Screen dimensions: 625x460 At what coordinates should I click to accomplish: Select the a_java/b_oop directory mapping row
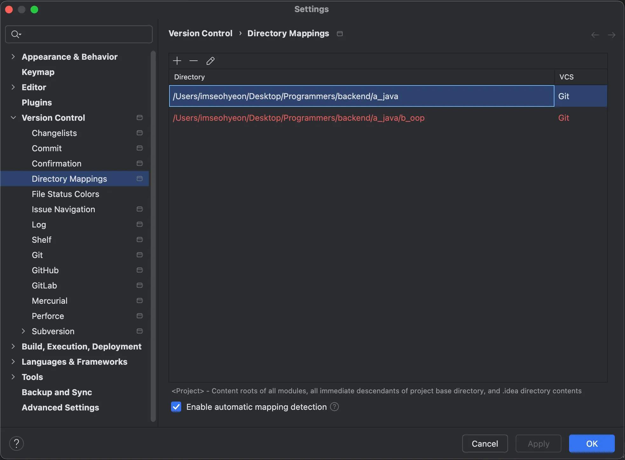point(388,118)
